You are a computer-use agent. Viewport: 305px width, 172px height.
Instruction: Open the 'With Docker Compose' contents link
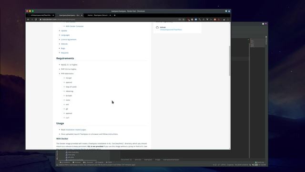pos(74,26)
